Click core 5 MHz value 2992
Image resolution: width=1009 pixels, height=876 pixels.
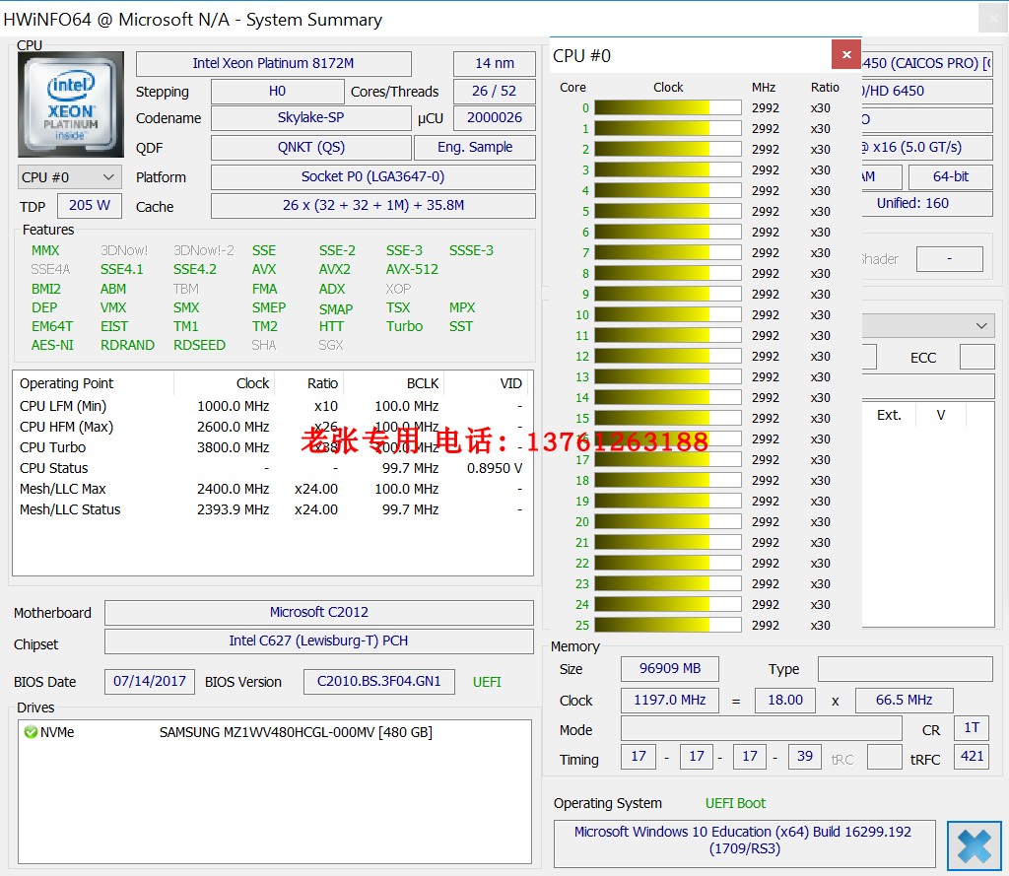coord(765,212)
